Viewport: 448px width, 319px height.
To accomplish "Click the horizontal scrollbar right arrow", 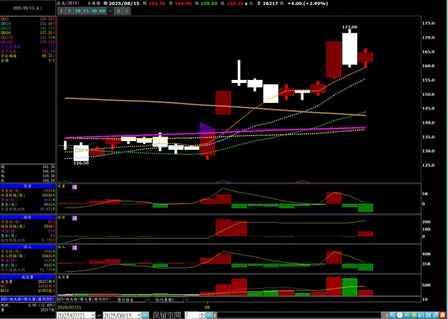I will [x=387, y=315].
